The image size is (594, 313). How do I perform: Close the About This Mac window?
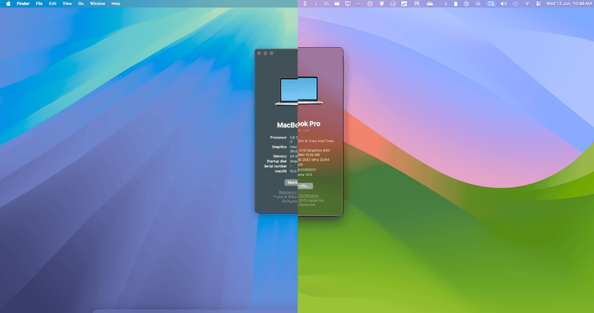tap(259, 53)
